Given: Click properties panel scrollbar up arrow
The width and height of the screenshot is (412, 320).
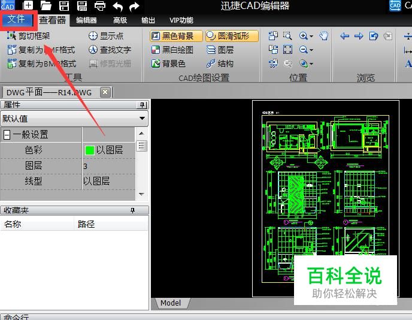Looking at the screenshot, I should click(x=141, y=133).
